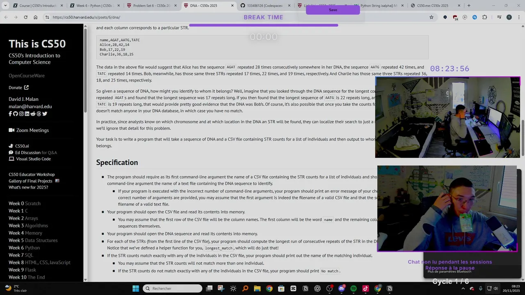The width and height of the screenshot is (525, 295).
Task: Click the browser address bar URL
Action: [x=87, y=17]
